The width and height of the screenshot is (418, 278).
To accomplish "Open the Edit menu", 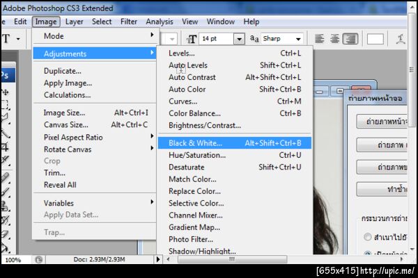I will click(20, 22).
